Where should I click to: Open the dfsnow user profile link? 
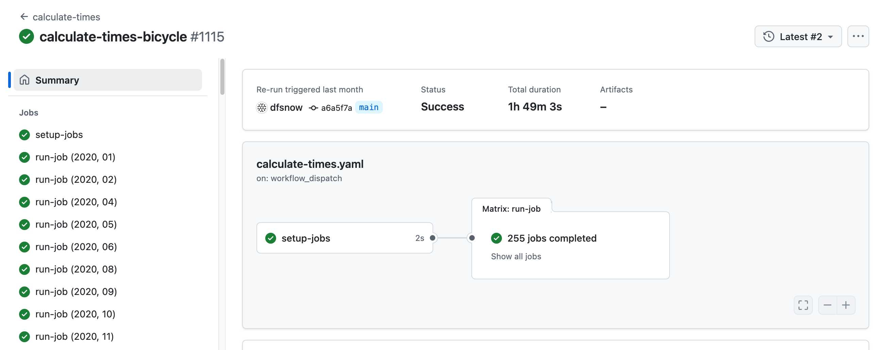[286, 108]
